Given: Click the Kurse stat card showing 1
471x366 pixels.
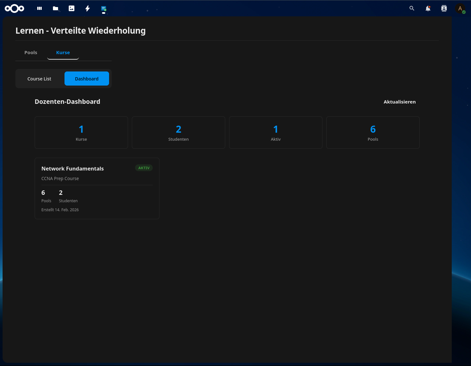Looking at the screenshot, I should click(81, 132).
